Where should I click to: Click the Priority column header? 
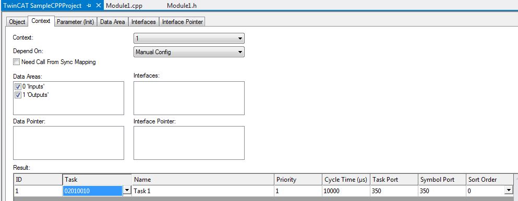298,180
